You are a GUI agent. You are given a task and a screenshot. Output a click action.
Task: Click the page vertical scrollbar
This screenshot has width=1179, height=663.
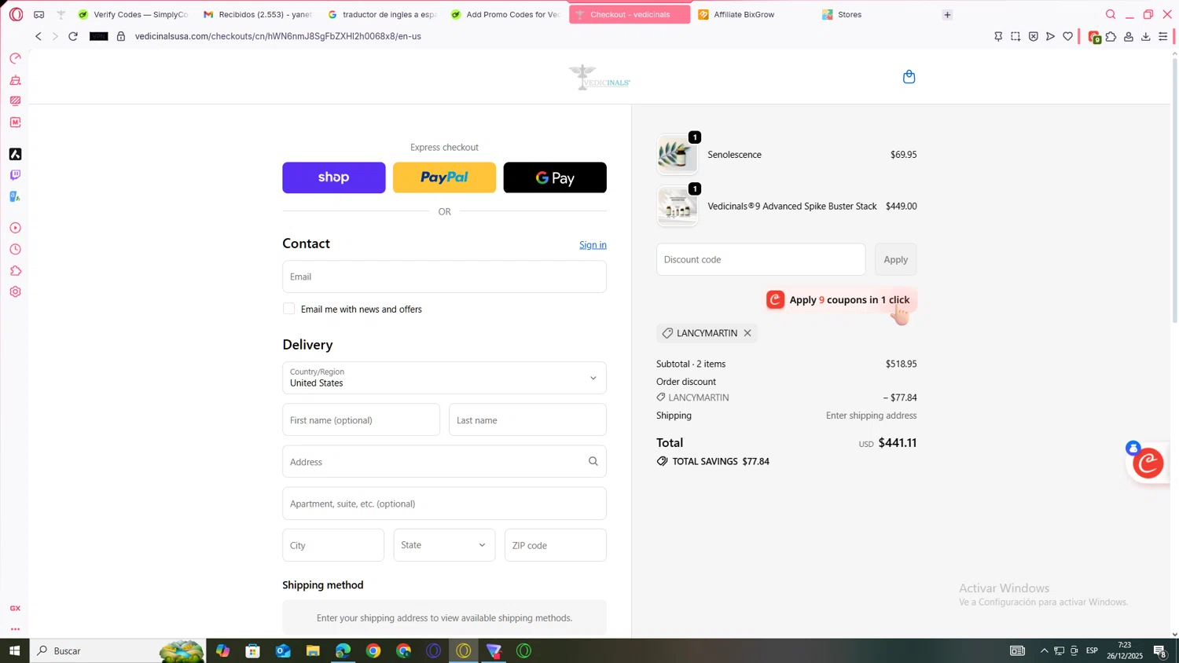coord(1175,189)
